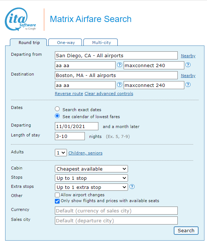Click the ITA Software logo
Viewport: 207px width, 248px height.
[x=20, y=19]
